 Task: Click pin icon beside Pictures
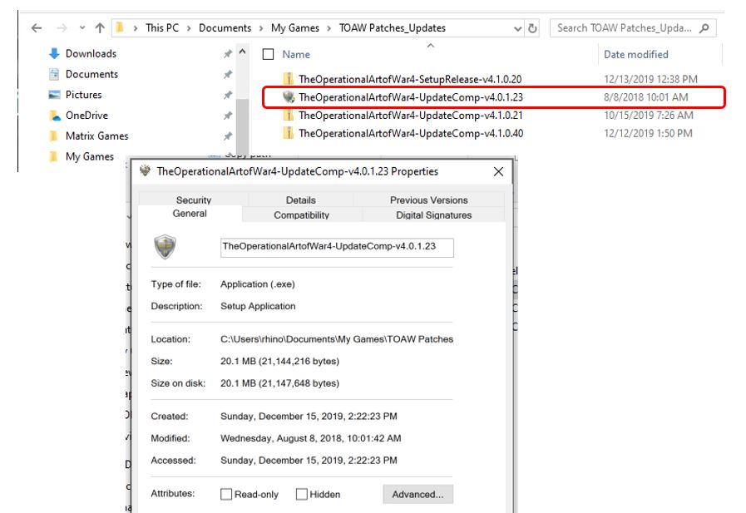(x=228, y=95)
